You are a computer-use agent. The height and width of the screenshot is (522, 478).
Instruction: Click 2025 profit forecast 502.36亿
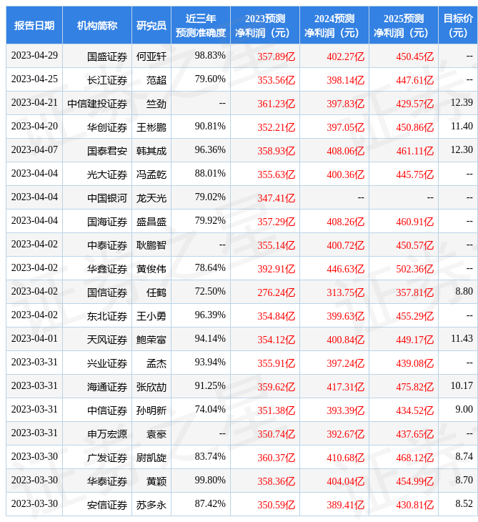415,269
